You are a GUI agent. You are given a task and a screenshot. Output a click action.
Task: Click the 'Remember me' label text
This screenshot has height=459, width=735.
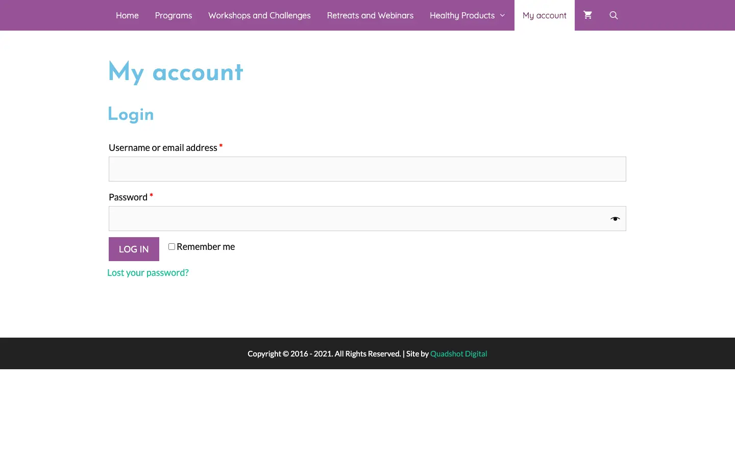(x=206, y=247)
